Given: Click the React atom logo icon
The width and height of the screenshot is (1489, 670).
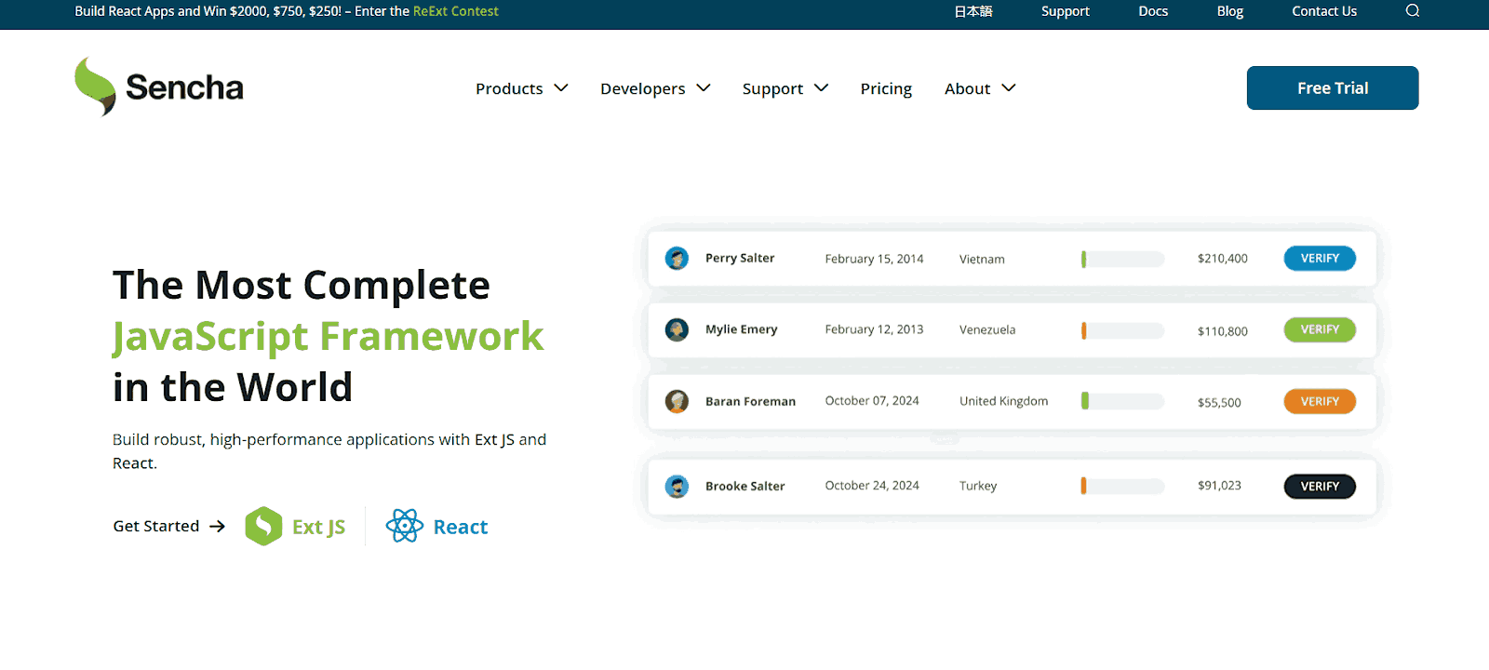Looking at the screenshot, I should pos(405,526).
